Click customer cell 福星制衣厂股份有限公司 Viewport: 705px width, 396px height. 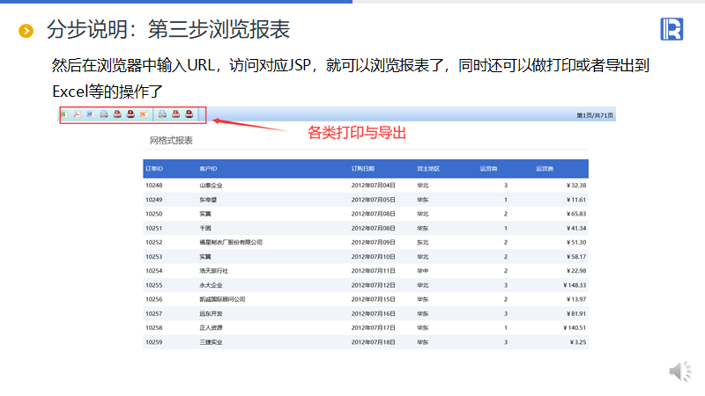point(231,243)
